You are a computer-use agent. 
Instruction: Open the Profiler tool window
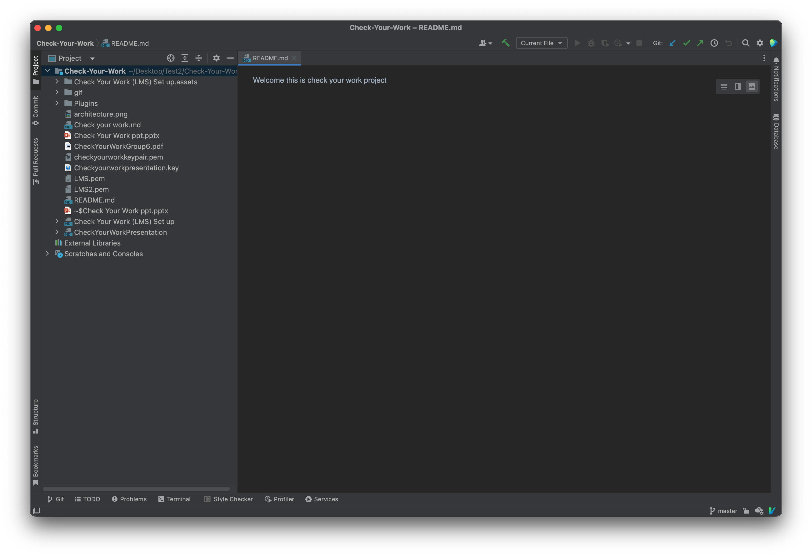pyautogui.click(x=279, y=499)
